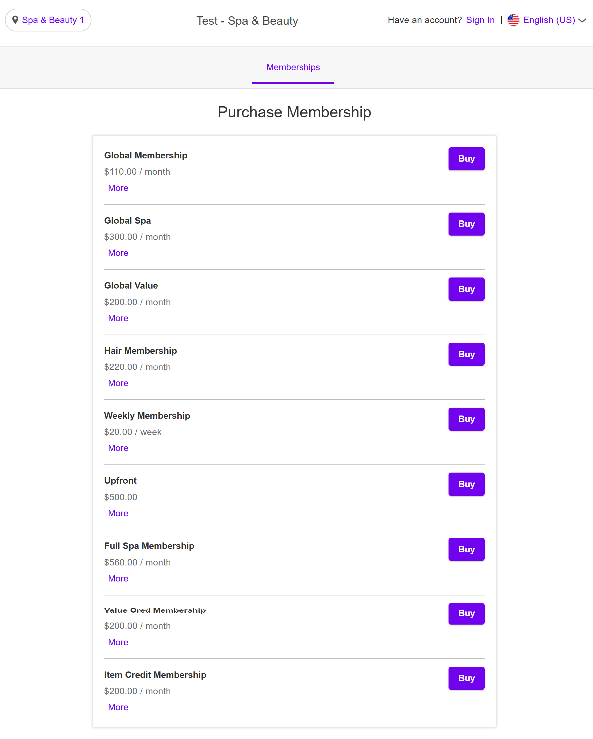Click the Sign In link
593x739 pixels.
480,20
